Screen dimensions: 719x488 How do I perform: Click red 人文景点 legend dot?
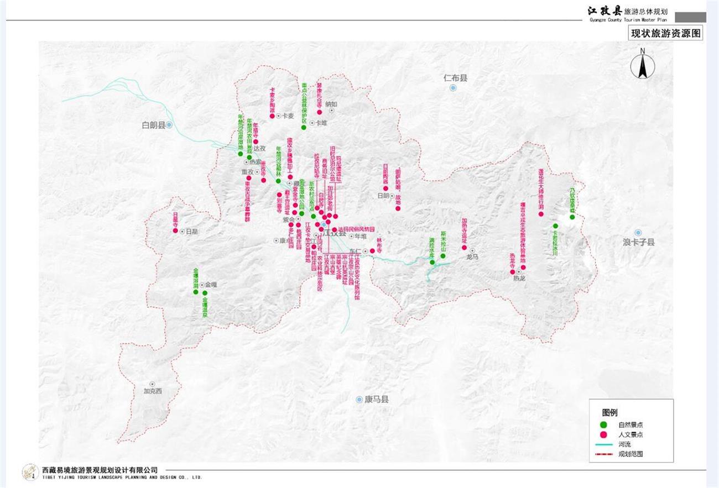click(603, 434)
